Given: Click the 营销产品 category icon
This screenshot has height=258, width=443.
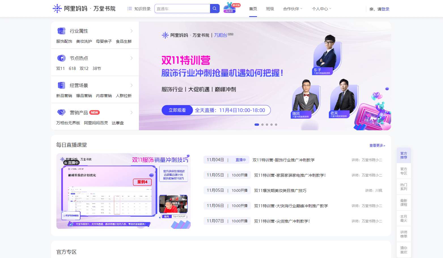Looking at the screenshot, I should (x=62, y=112).
